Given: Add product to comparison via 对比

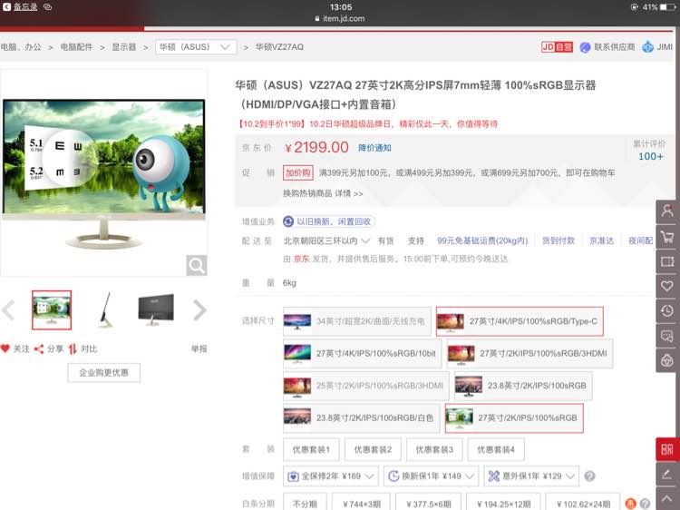Looking at the screenshot, I should point(83,348).
